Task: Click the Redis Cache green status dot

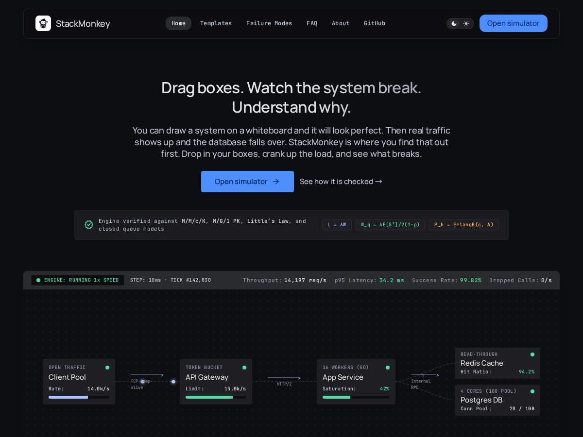Action: (532, 354)
